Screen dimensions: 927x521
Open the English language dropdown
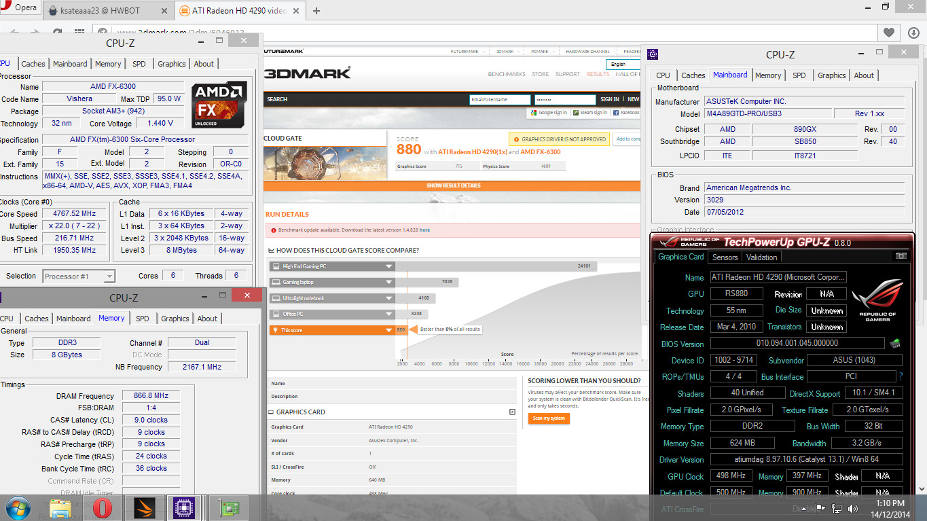click(x=624, y=65)
